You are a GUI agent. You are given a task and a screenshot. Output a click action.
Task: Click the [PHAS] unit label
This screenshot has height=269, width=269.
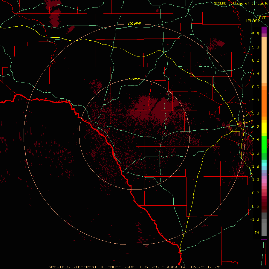[x=253, y=21]
